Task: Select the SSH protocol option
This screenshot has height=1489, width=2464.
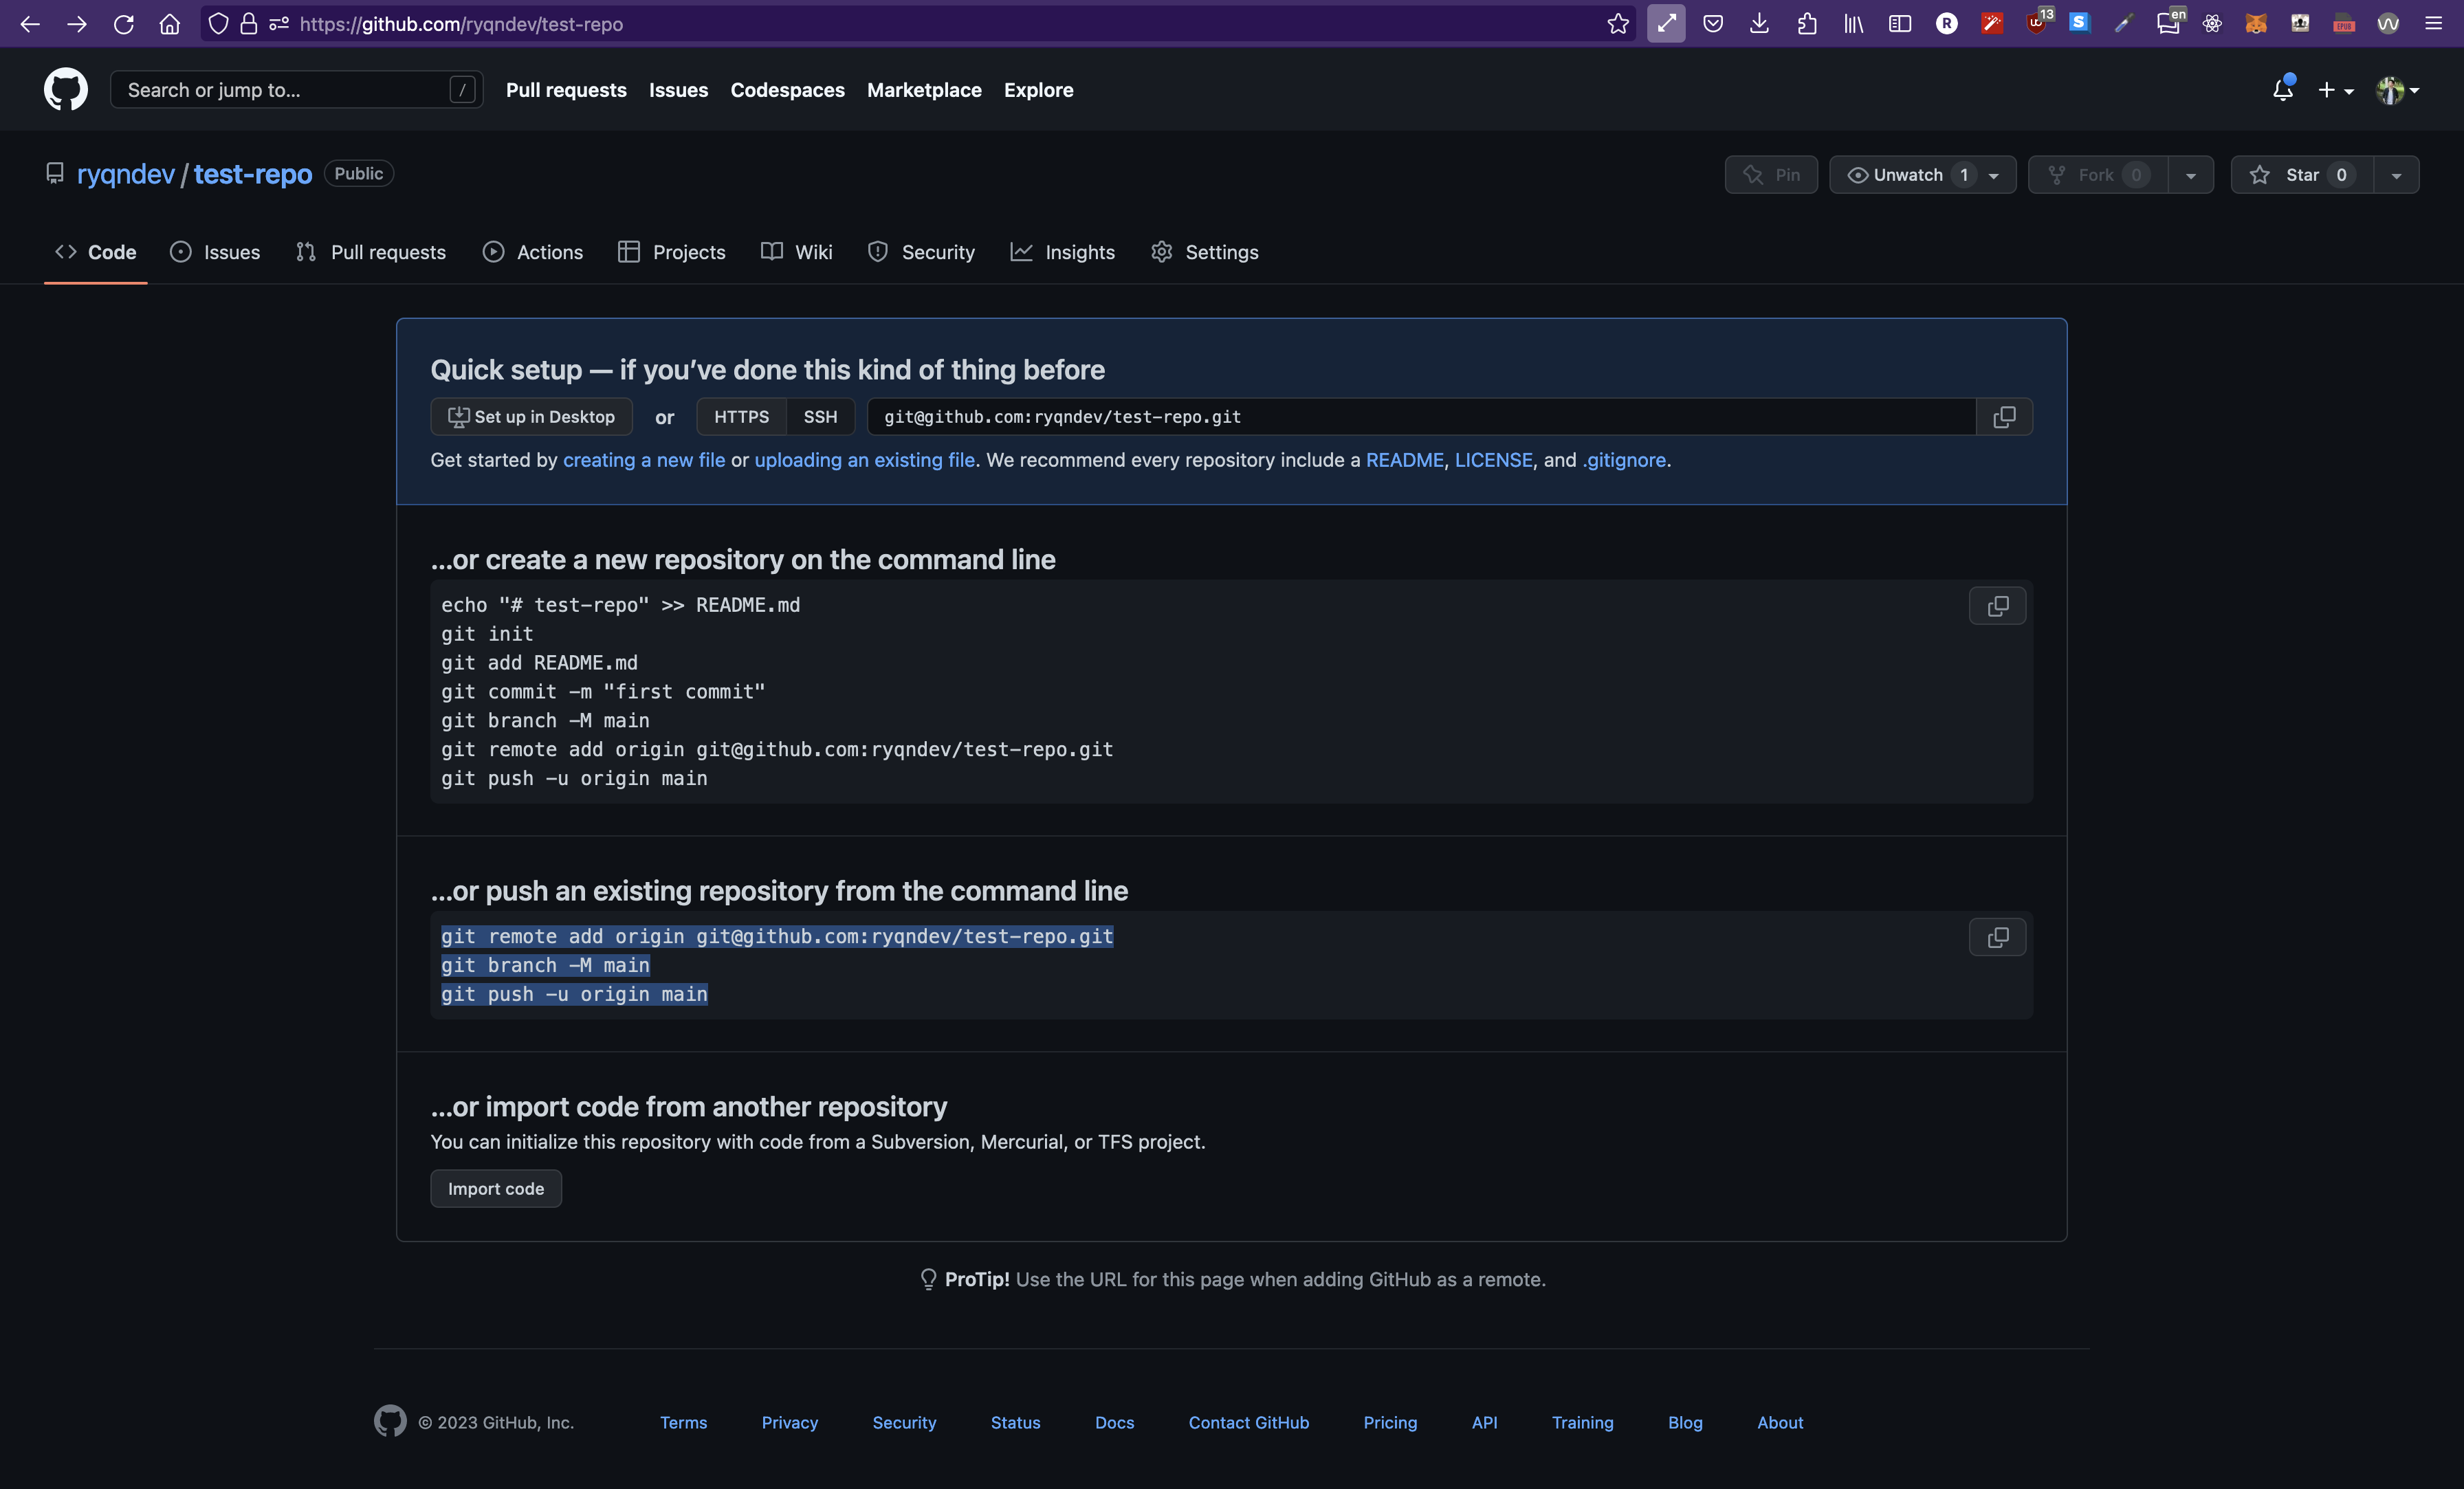Action: [820, 417]
